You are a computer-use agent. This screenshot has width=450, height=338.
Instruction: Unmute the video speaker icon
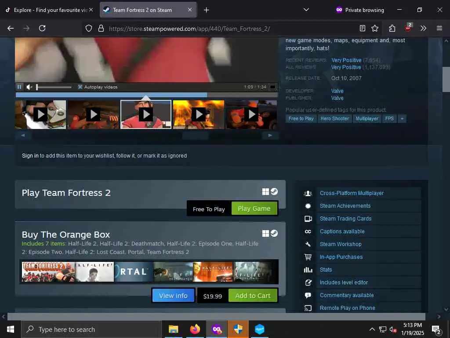click(29, 87)
